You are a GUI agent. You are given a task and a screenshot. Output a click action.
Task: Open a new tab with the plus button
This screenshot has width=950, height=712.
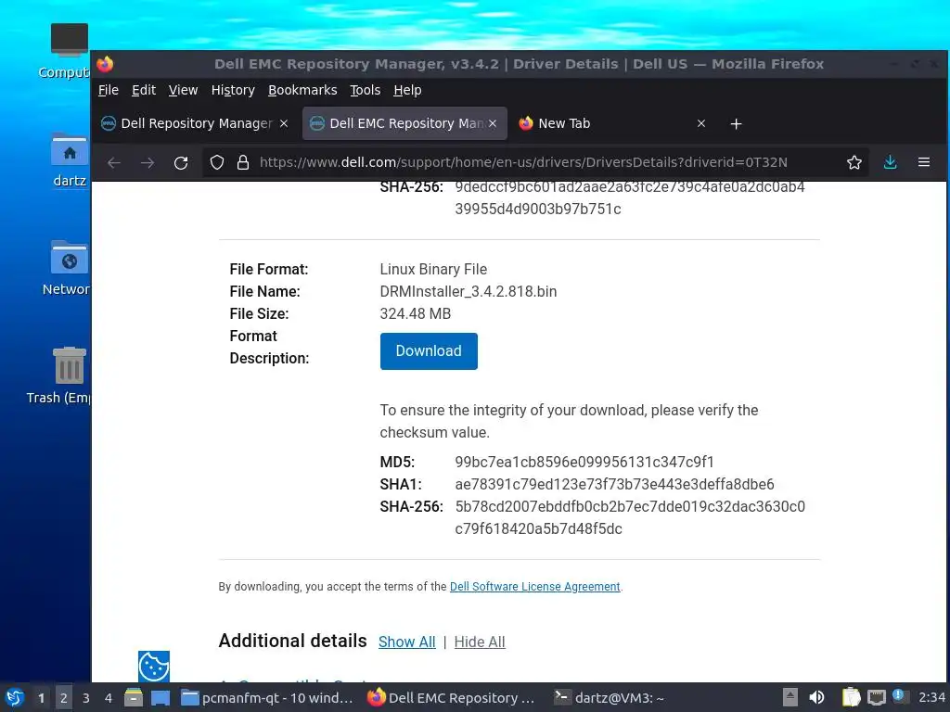coord(736,123)
